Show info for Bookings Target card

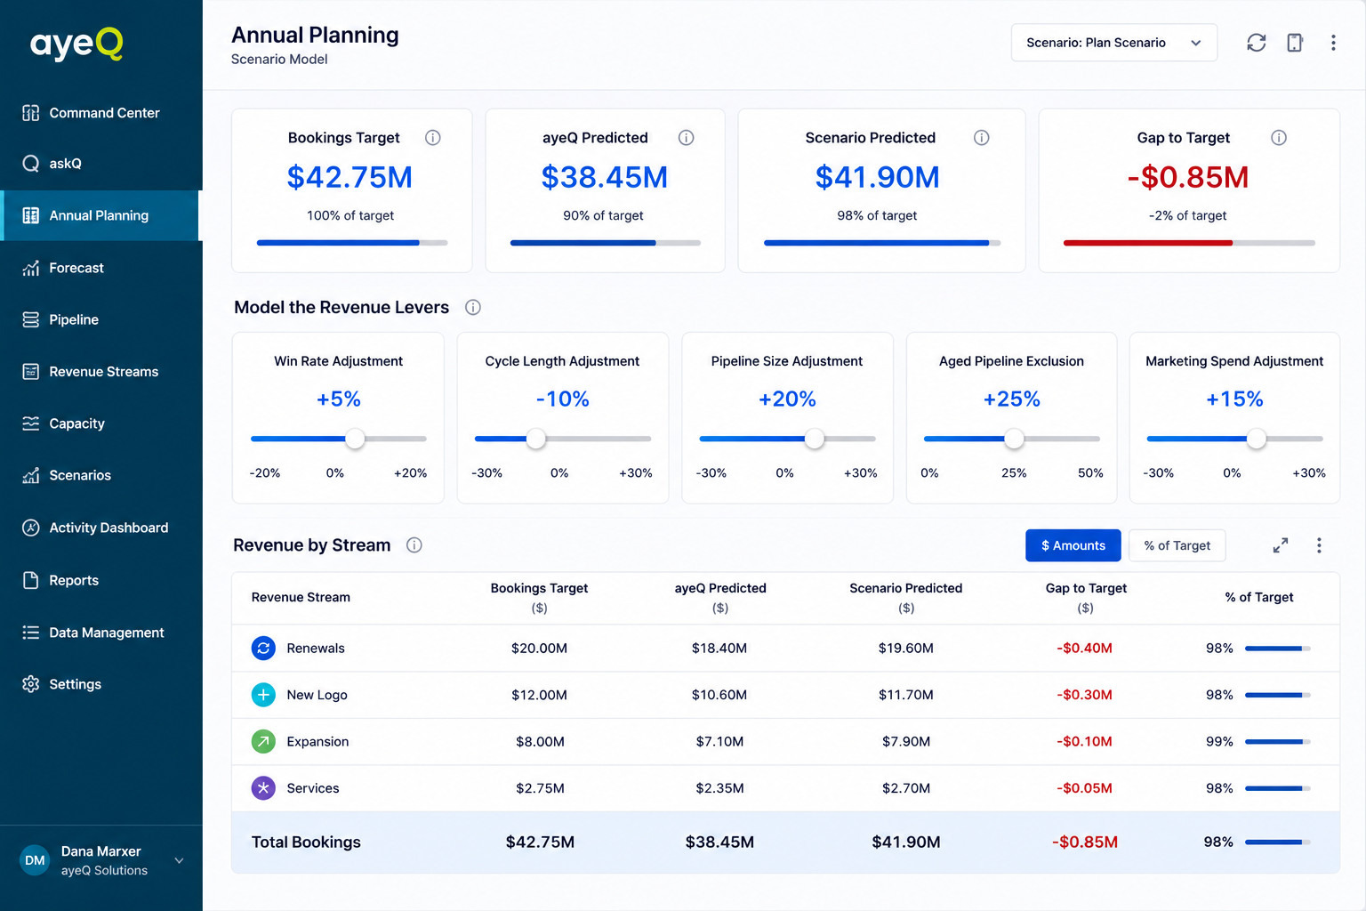(433, 138)
